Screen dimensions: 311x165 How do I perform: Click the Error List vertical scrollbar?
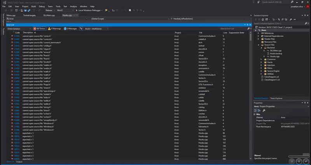(250, 96)
